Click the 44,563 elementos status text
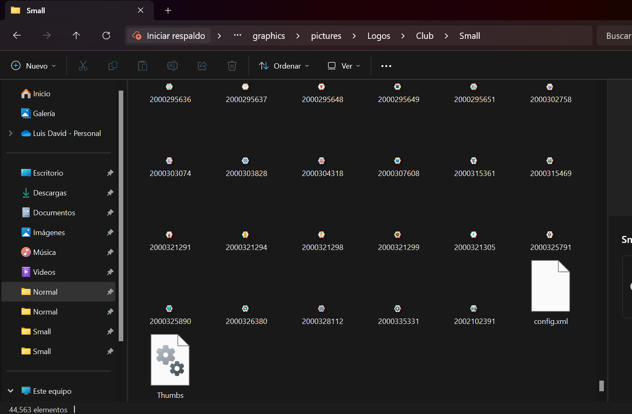 tap(38, 409)
